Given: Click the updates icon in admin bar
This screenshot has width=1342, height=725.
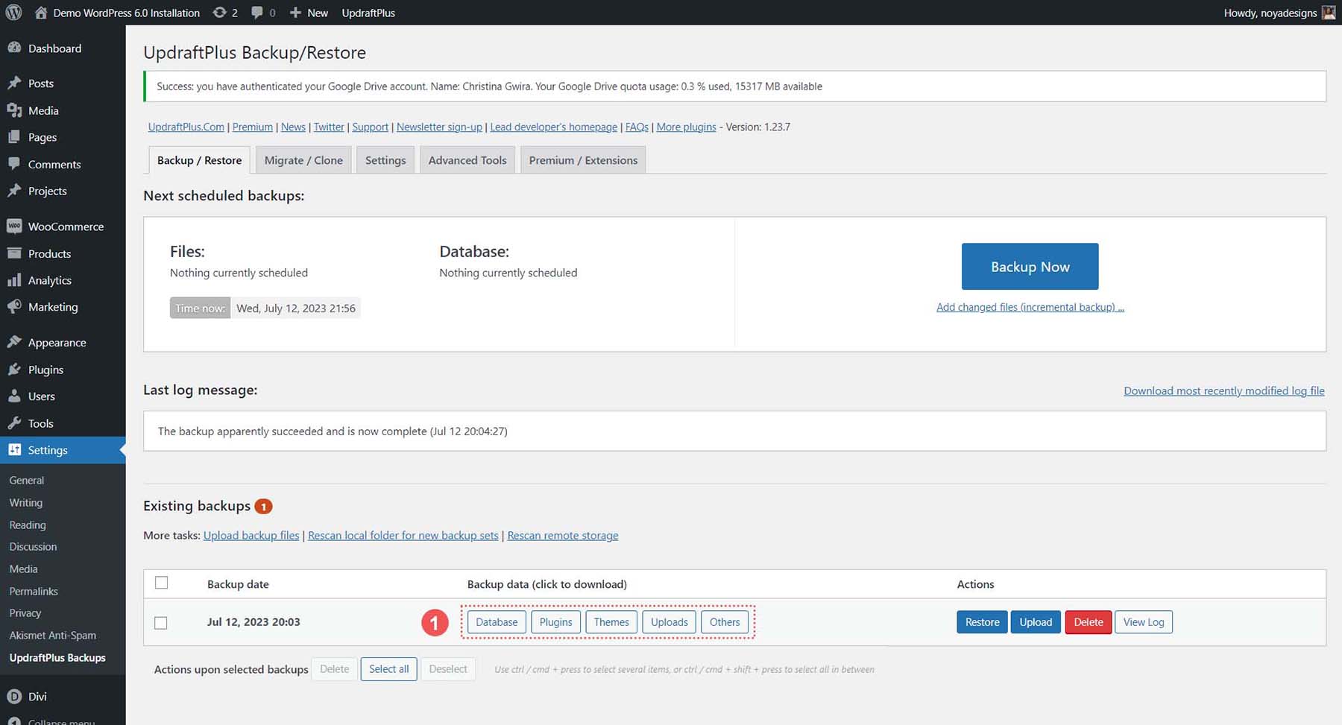Looking at the screenshot, I should (x=218, y=12).
